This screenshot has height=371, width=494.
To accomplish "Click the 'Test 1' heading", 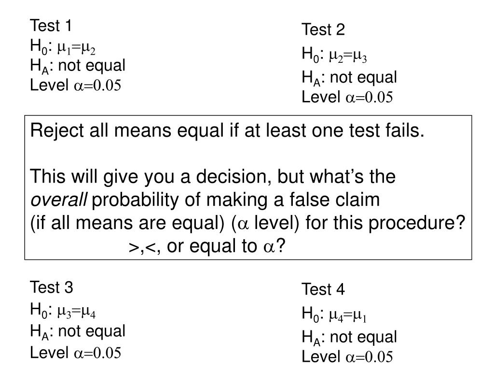I will tap(51, 26).
